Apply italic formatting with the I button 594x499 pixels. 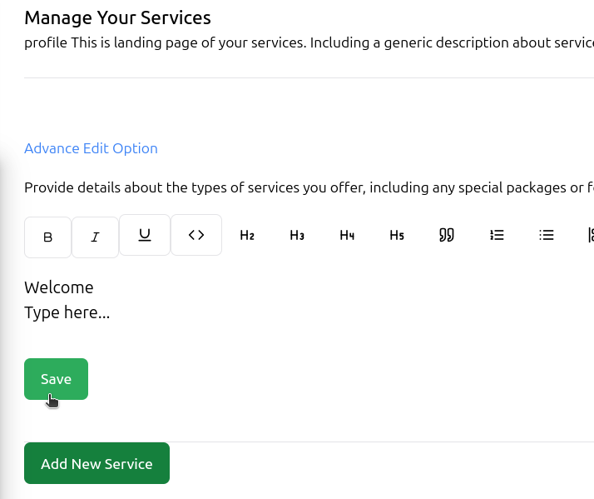(x=95, y=237)
